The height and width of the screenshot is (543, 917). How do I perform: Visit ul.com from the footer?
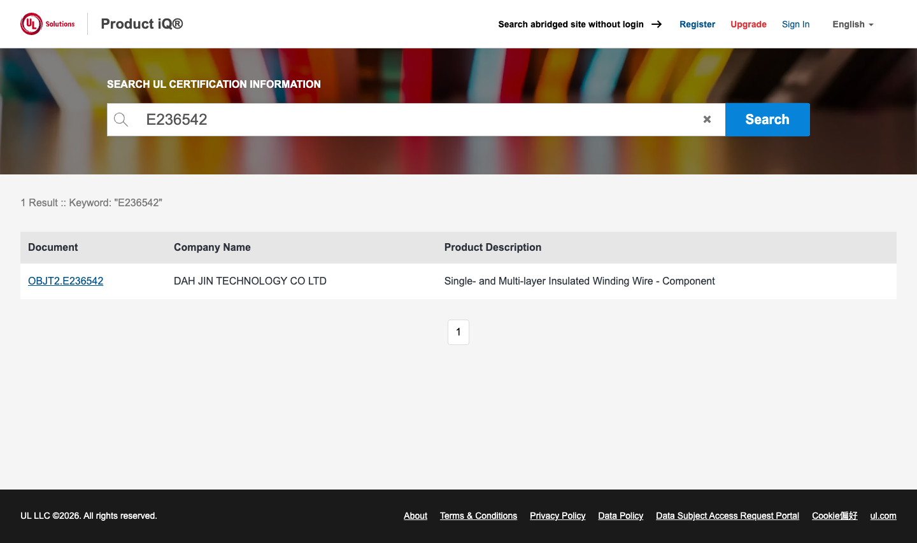pyautogui.click(x=883, y=516)
